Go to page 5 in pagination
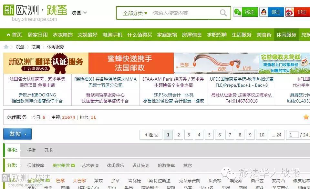 tap(209, 135)
